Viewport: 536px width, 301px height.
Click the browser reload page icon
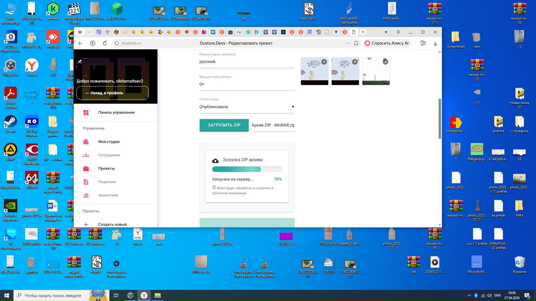(105, 43)
